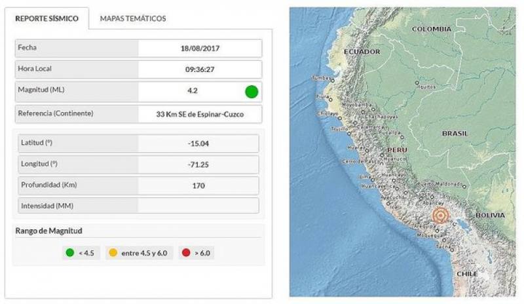Image resolution: width=524 pixels, height=304 pixels.
Task: Click the Hora Local value 09:36:27
Action: [x=200, y=69]
